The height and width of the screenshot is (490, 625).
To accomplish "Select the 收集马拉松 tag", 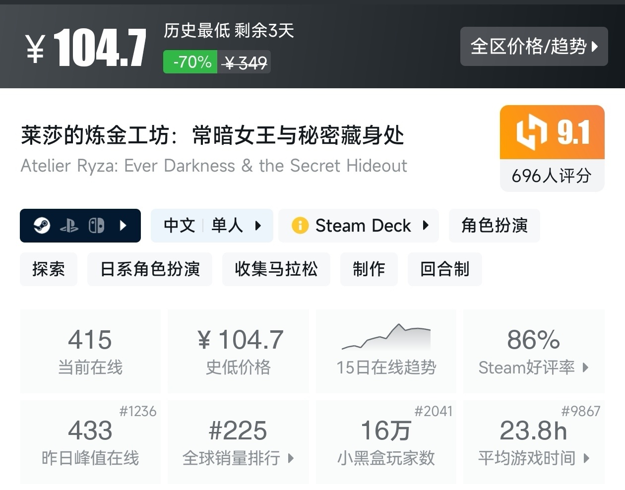I will point(276,269).
